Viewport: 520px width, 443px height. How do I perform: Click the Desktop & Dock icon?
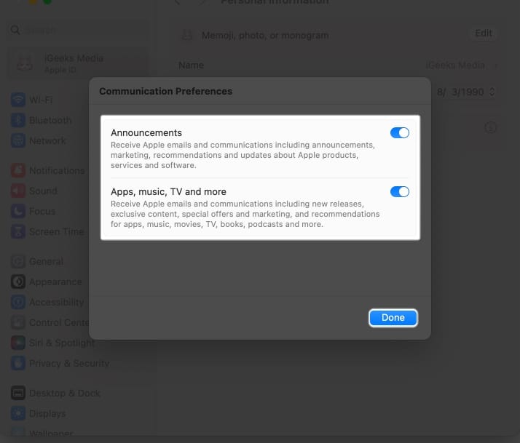pyautogui.click(x=18, y=393)
